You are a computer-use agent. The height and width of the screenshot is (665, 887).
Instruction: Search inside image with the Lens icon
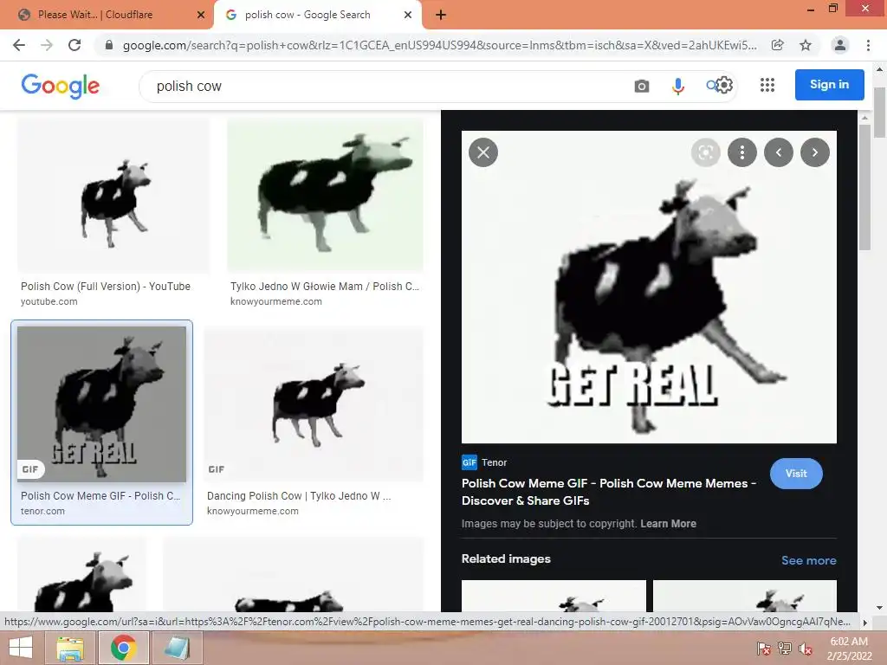[705, 152]
